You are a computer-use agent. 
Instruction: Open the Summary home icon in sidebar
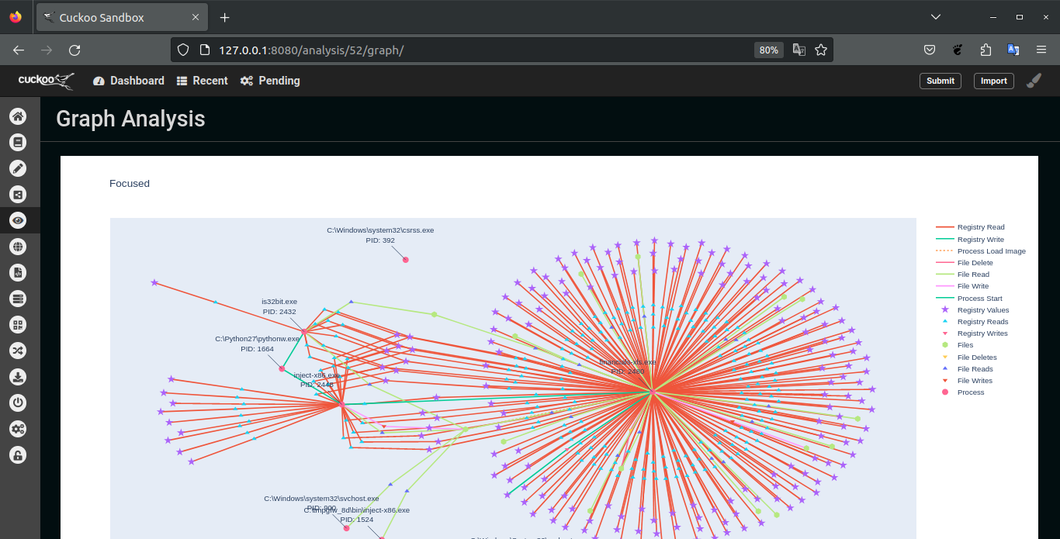point(18,116)
